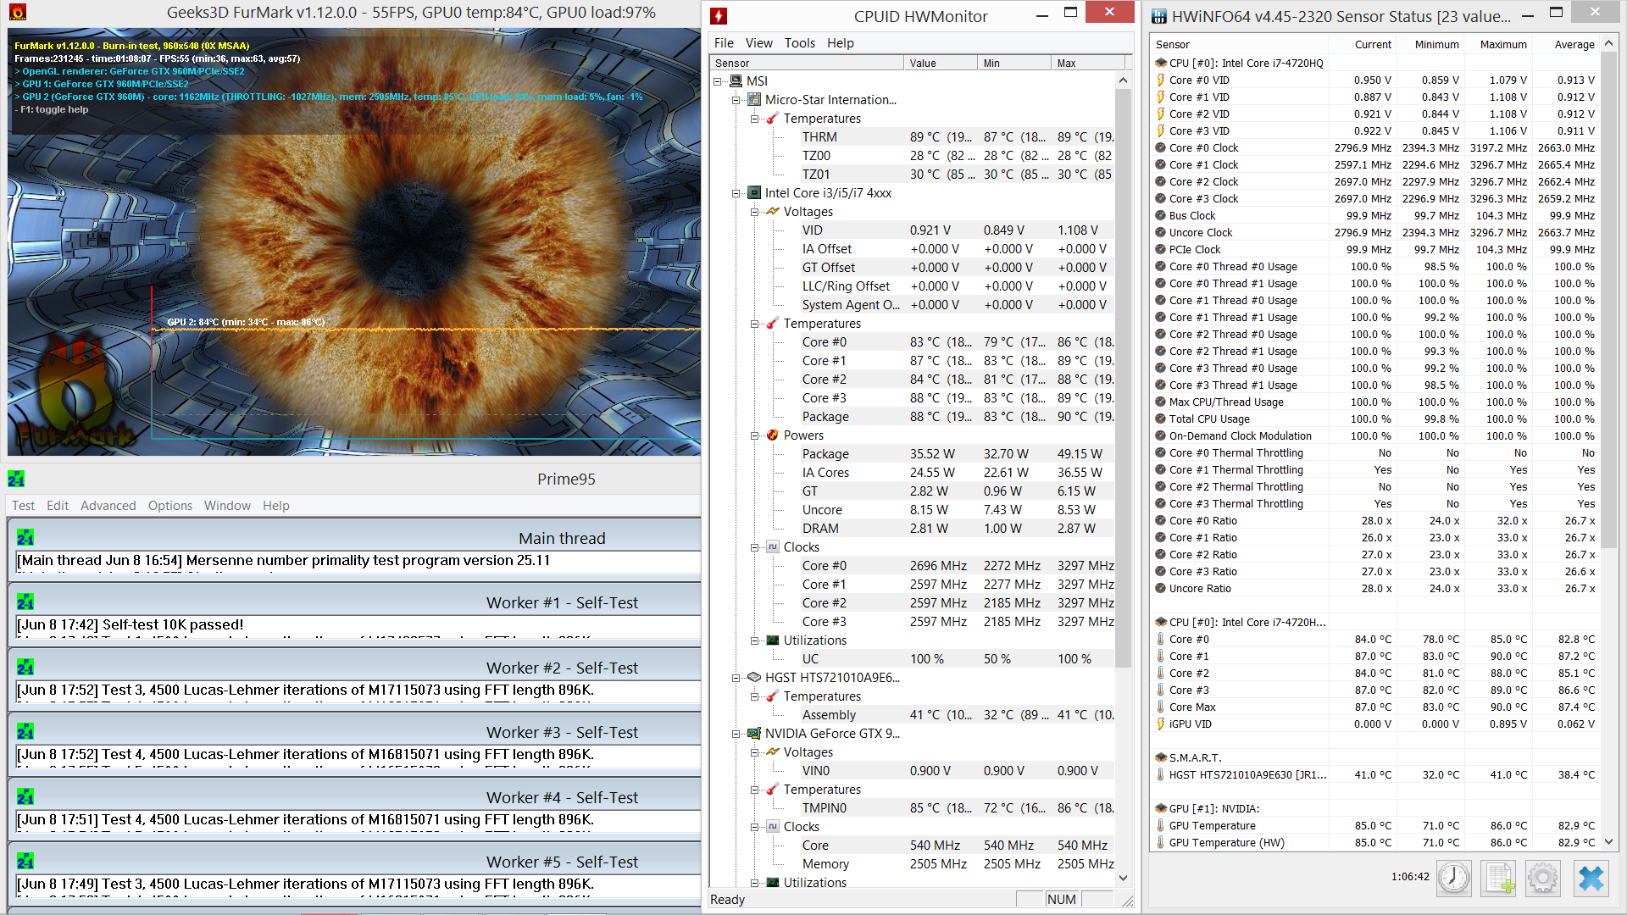The width and height of the screenshot is (1627, 915).
Task: Collapse the NVIDIA GeForce GTX node
Action: 736,734
